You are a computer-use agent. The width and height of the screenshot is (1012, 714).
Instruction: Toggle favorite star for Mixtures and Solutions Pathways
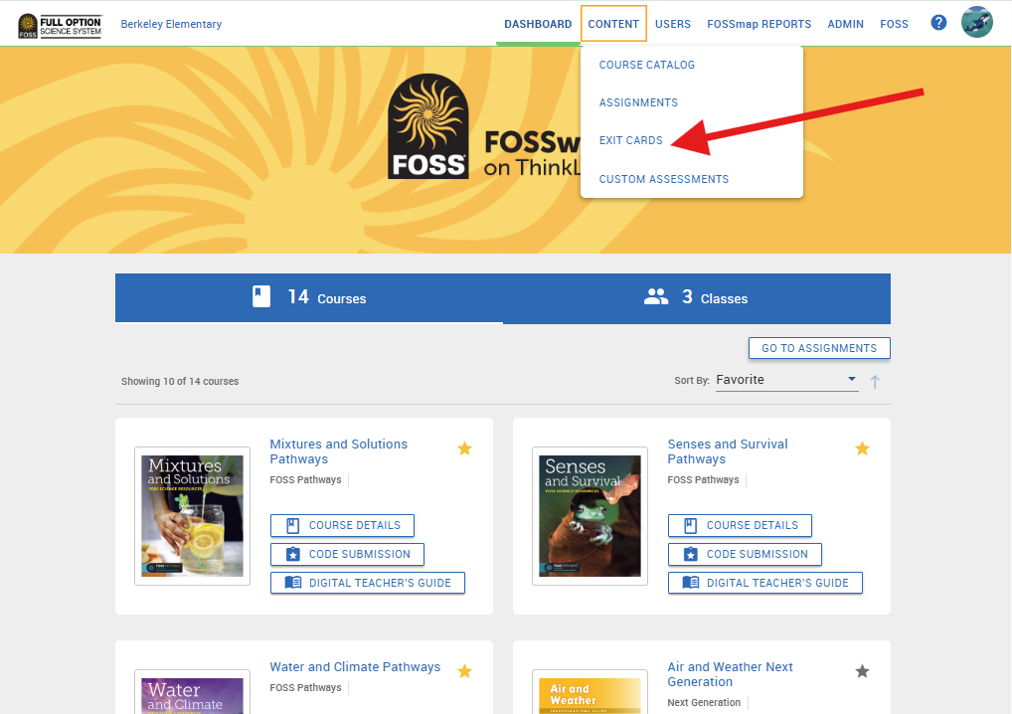click(464, 448)
